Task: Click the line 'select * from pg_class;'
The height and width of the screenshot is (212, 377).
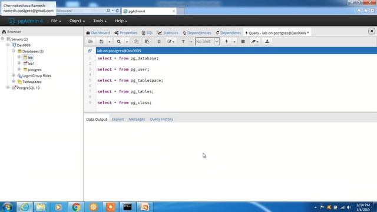Action: 124,102
